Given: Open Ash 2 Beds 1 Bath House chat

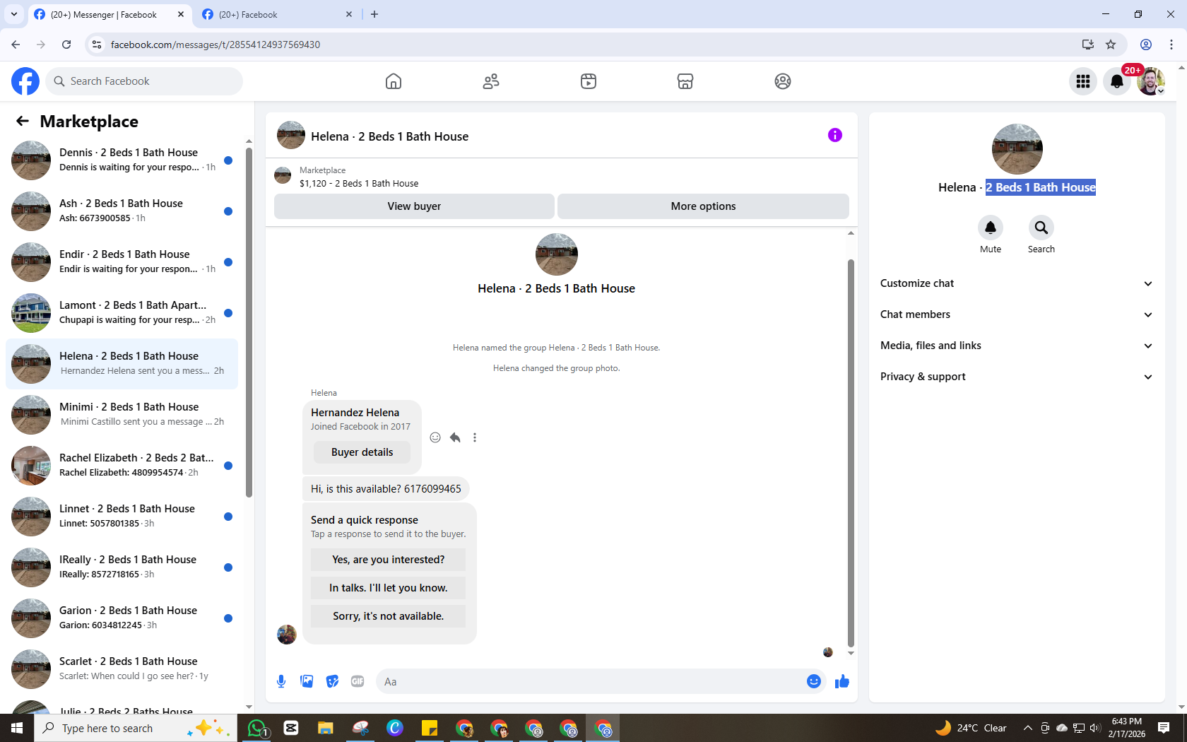Looking at the screenshot, I should tap(122, 211).
